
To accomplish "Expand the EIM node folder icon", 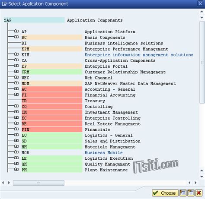I will tap(16, 54).
